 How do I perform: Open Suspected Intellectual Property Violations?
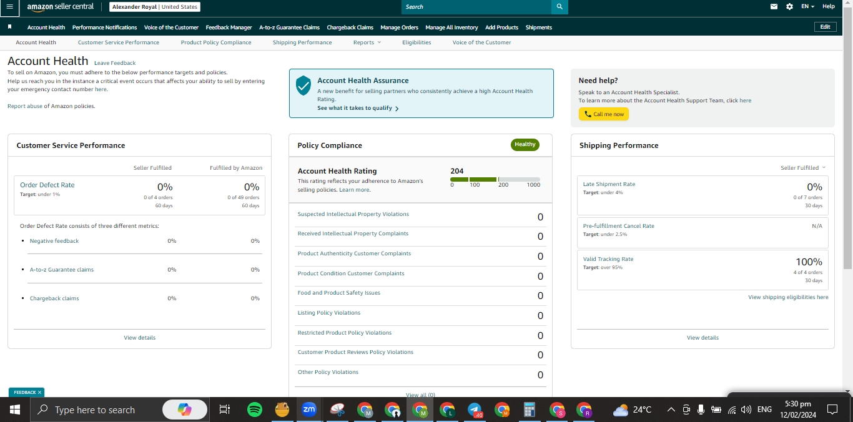(353, 214)
